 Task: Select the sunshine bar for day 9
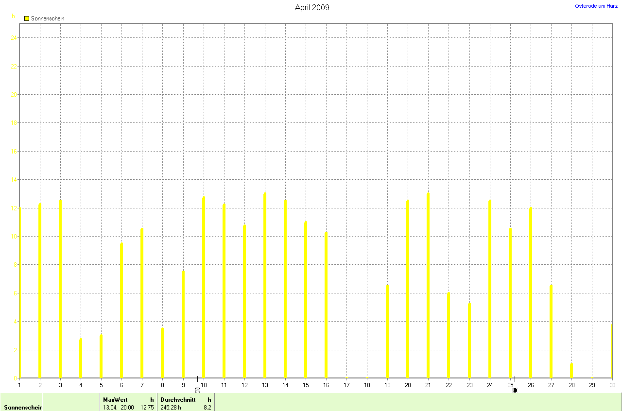tap(183, 325)
